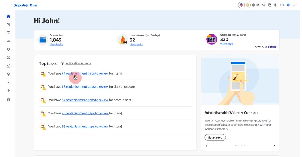302x157 pixels.
Task: Open the gauge performance sidebar icon
Action: point(8,74)
